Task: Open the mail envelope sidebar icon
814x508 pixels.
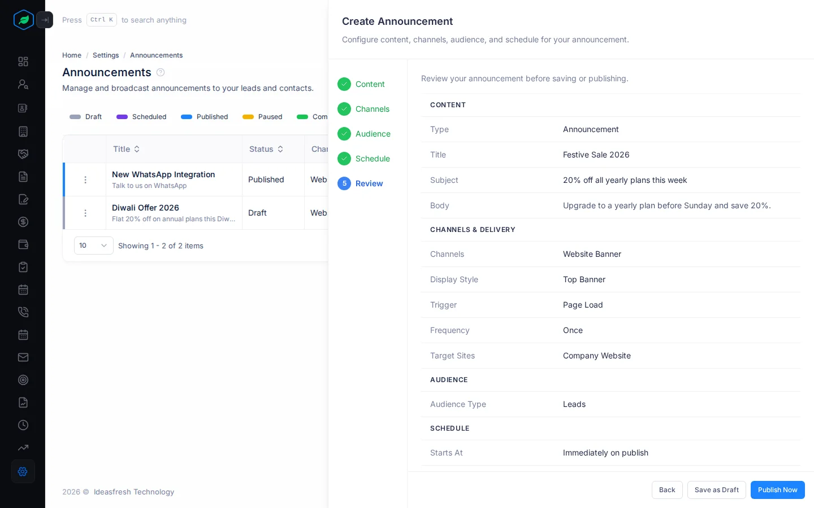Action: click(23, 357)
